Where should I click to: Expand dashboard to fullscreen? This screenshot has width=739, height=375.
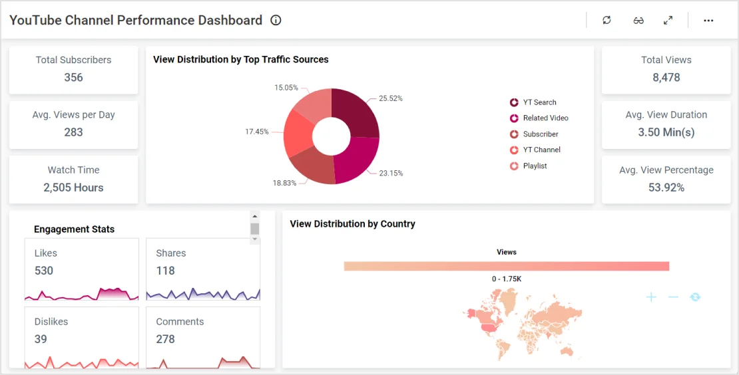[668, 20]
